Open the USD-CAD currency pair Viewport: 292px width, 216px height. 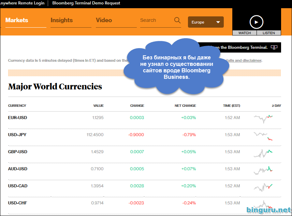[x=18, y=186]
